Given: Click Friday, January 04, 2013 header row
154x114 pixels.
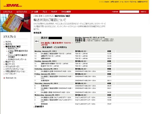Looking at the screenshot, I should tap(88, 74).
